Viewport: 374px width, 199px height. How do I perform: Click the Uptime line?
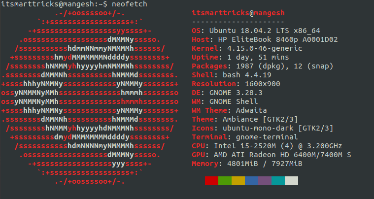click(x=238, y=57)
